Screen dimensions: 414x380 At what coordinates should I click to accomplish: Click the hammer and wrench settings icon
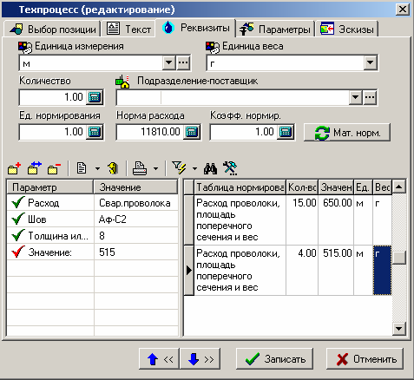pyautogui.click(x=230, y=168)
